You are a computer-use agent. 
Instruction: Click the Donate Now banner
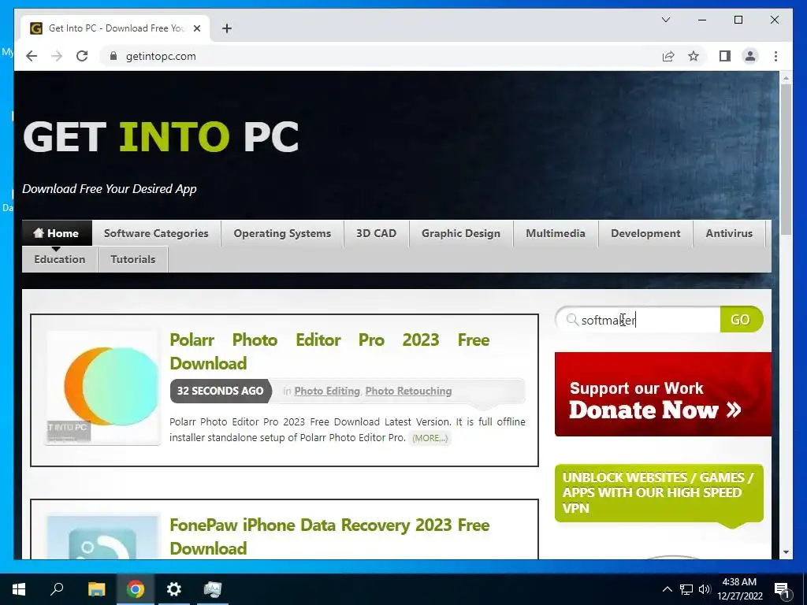click(663, 394)
